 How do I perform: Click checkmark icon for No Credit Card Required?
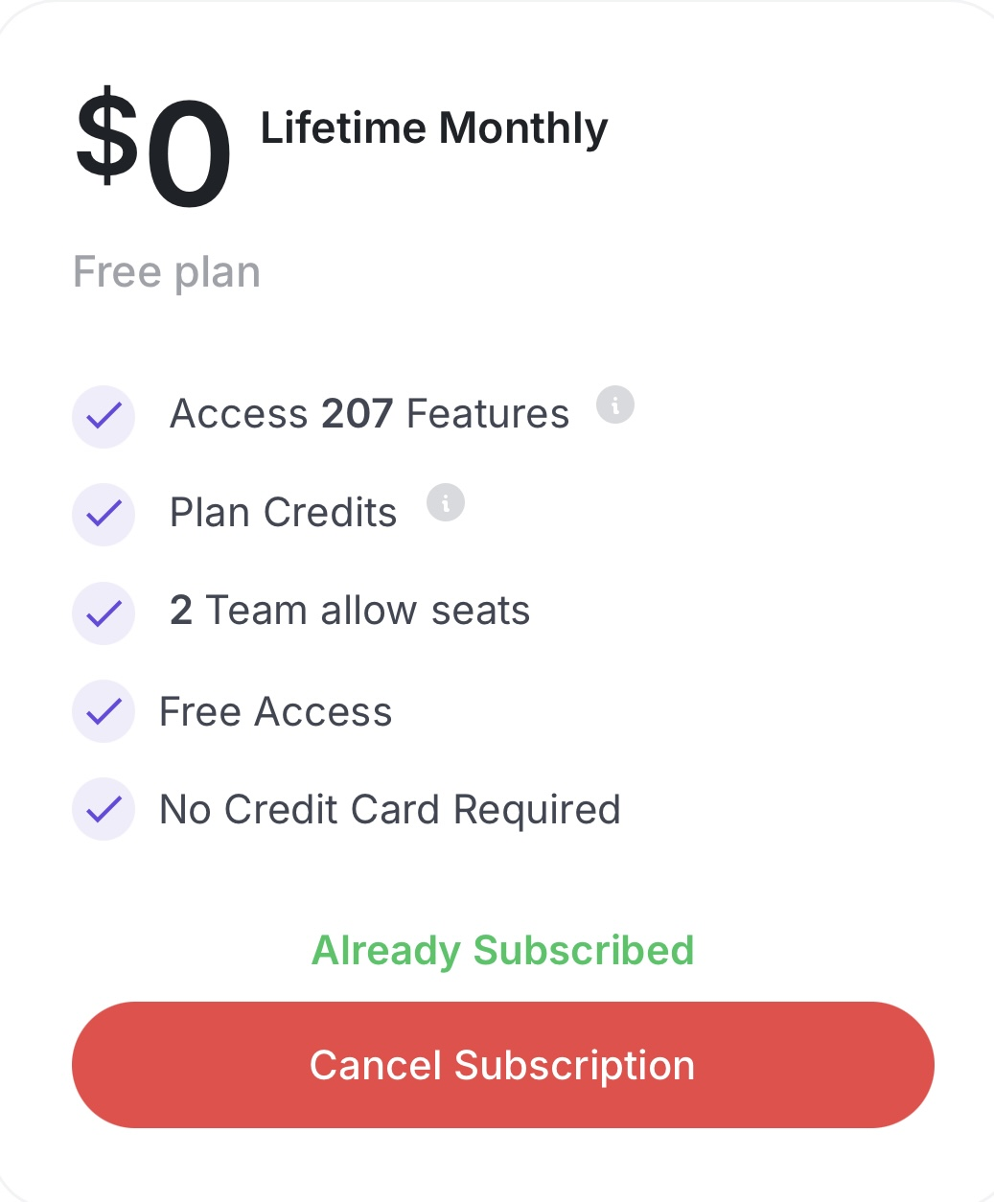tap(104, 809)
